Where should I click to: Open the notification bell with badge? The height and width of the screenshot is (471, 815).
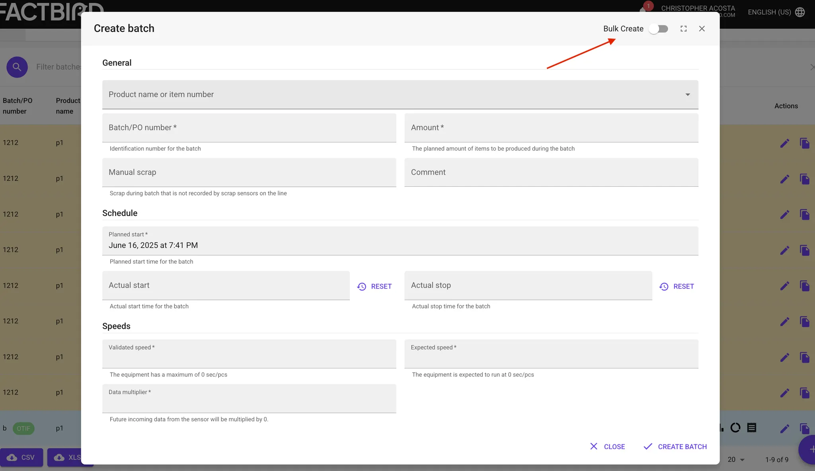pos(644,9)
